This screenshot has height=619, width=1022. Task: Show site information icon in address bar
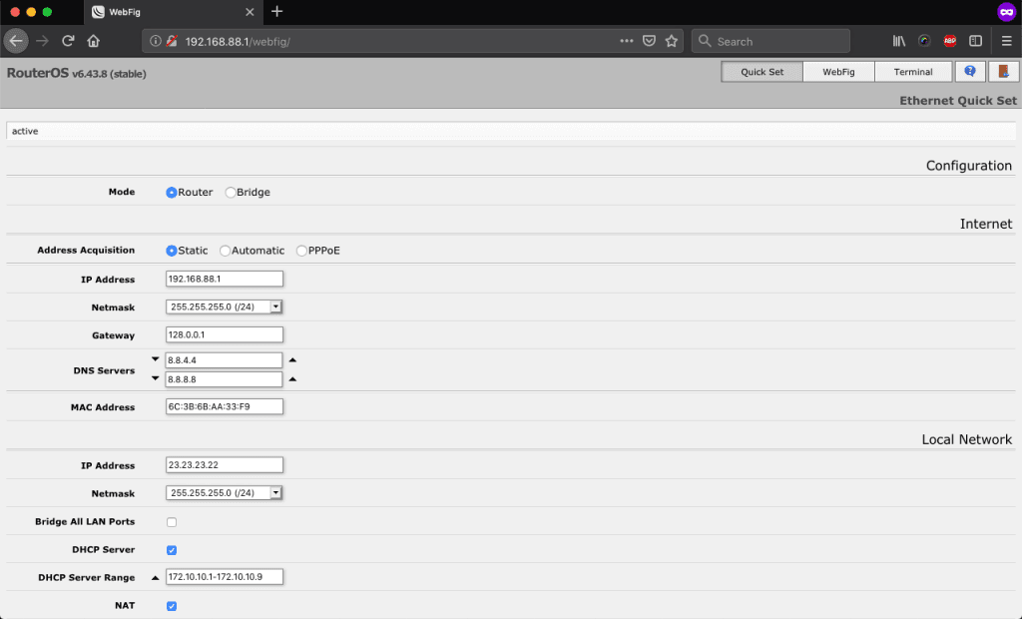[155, 41]
